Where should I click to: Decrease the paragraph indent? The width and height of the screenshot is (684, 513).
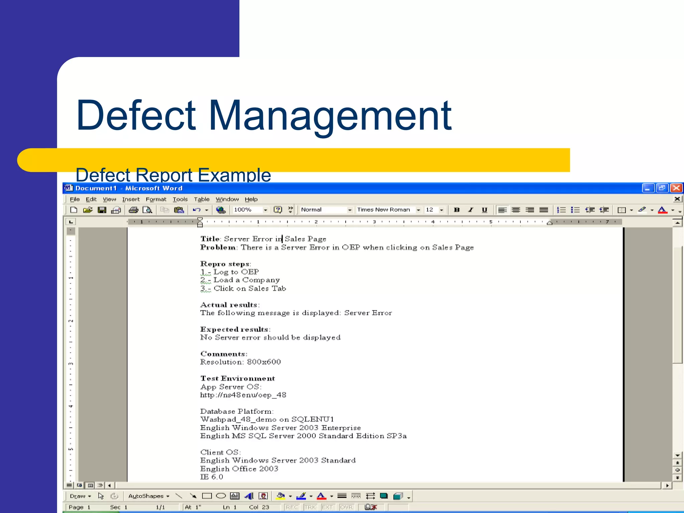[x=590, y=210]
